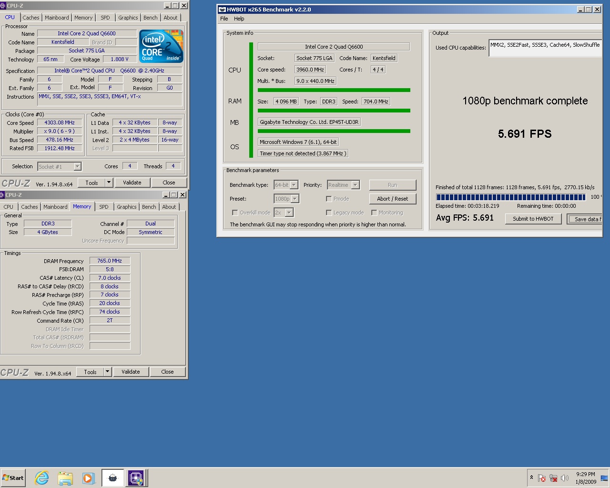Switch to HWBOT x265 taskbar button

click(x=113, y=478)
